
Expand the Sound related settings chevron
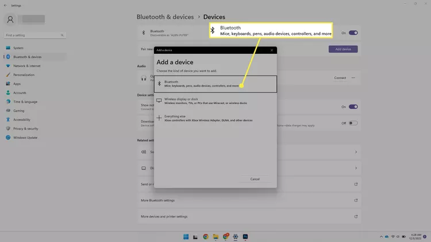(356, 152)
